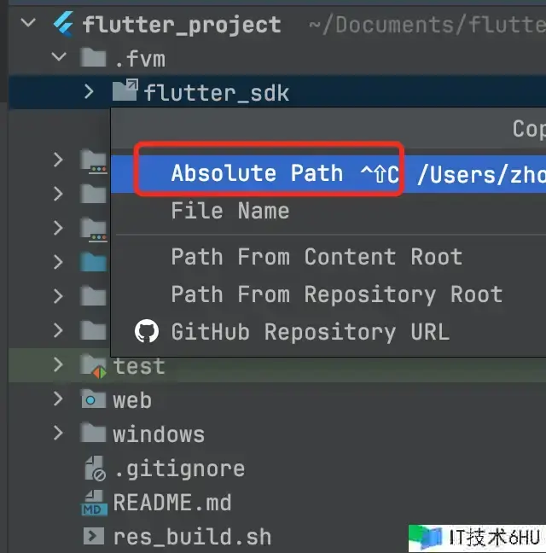
Task: Click the README.md markdown file icon
Action: tap(94, 503)
